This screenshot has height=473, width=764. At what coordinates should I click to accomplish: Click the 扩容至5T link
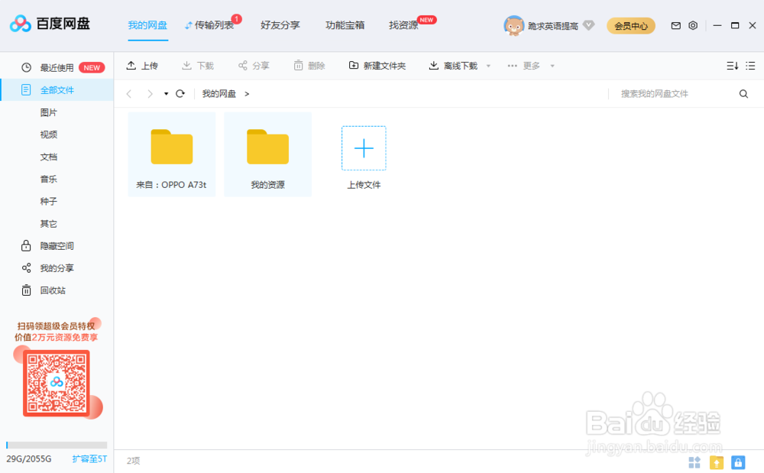coord(89,459)
